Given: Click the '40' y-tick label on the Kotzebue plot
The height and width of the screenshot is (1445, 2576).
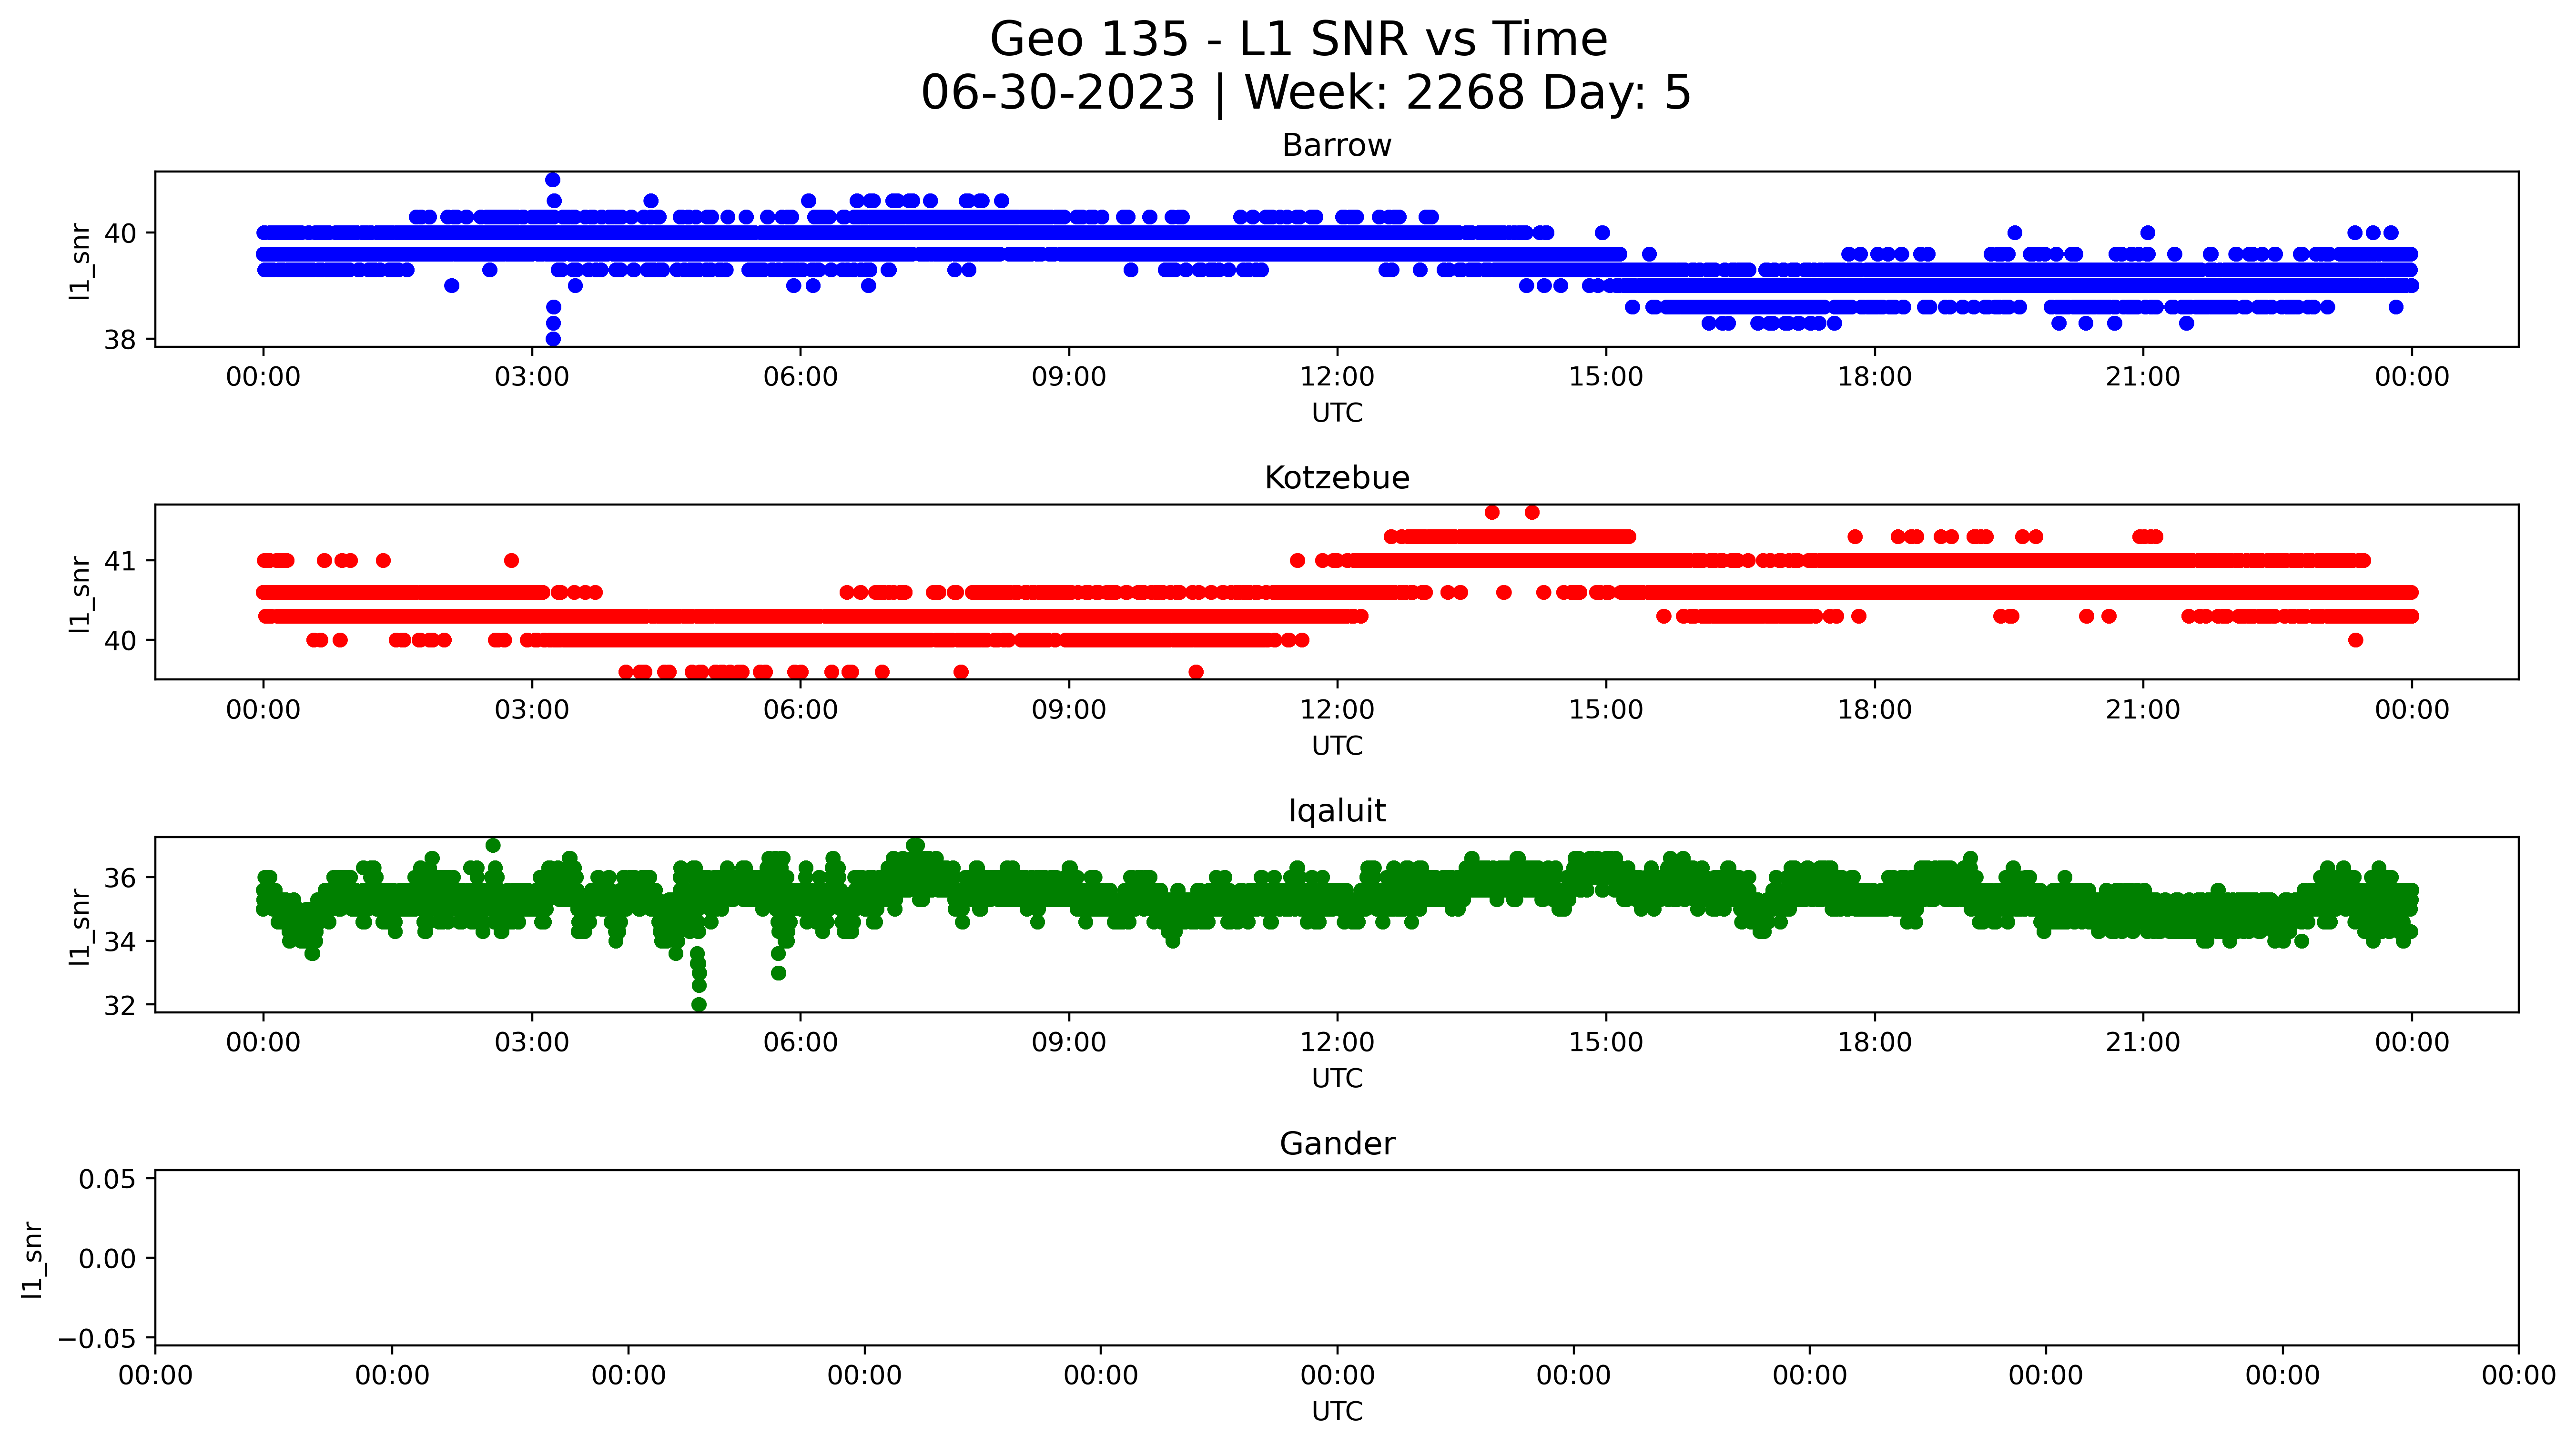Looking at the screenshot, I should point(121,641).
